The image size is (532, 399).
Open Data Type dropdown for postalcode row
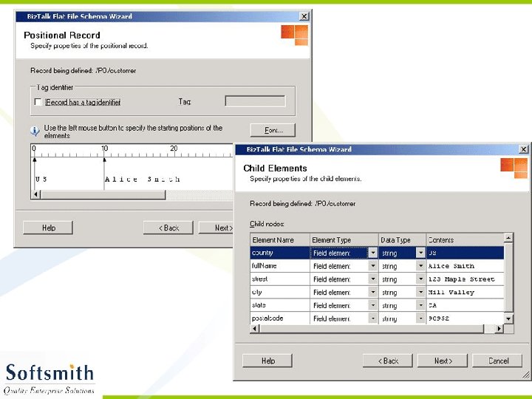click(420, 318)
